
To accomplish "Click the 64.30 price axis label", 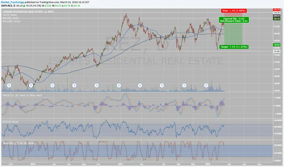I will tap(277, 13).
